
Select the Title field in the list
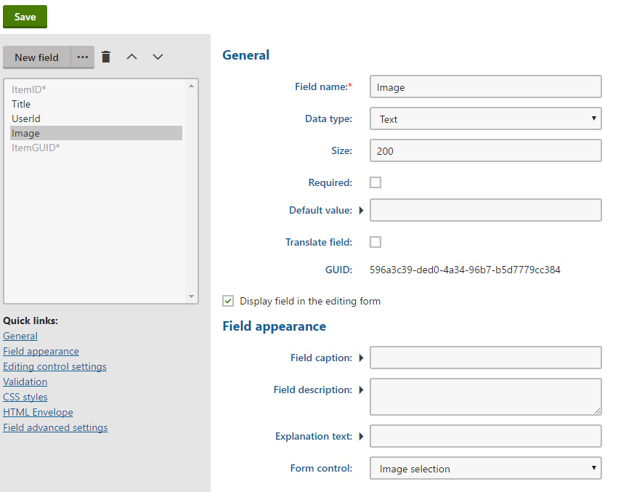pos(21,104)
